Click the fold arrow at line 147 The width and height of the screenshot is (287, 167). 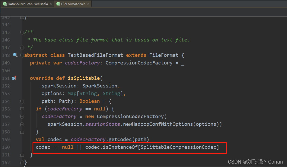(22, 48)
